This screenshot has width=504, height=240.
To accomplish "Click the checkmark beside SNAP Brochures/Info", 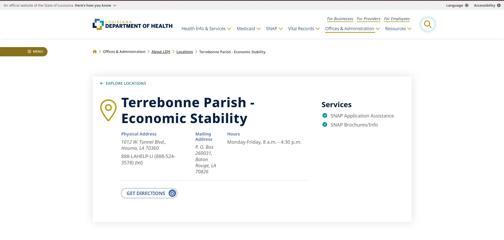I will [325, 124].
